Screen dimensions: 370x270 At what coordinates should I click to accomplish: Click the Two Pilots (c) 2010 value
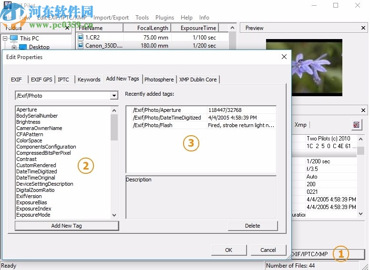point(329,138)
